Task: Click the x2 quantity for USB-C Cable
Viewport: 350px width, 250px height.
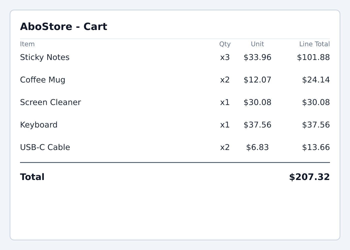Action: [x=225, y=147]
